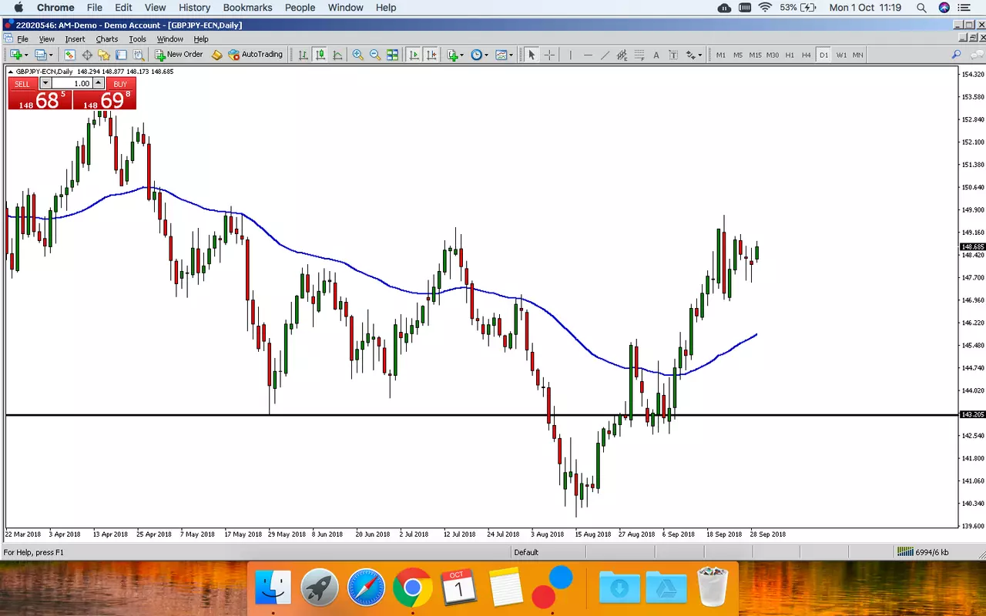Open the MetaEditor yellow book icon
Screen dimensions: 986x616
217,55
